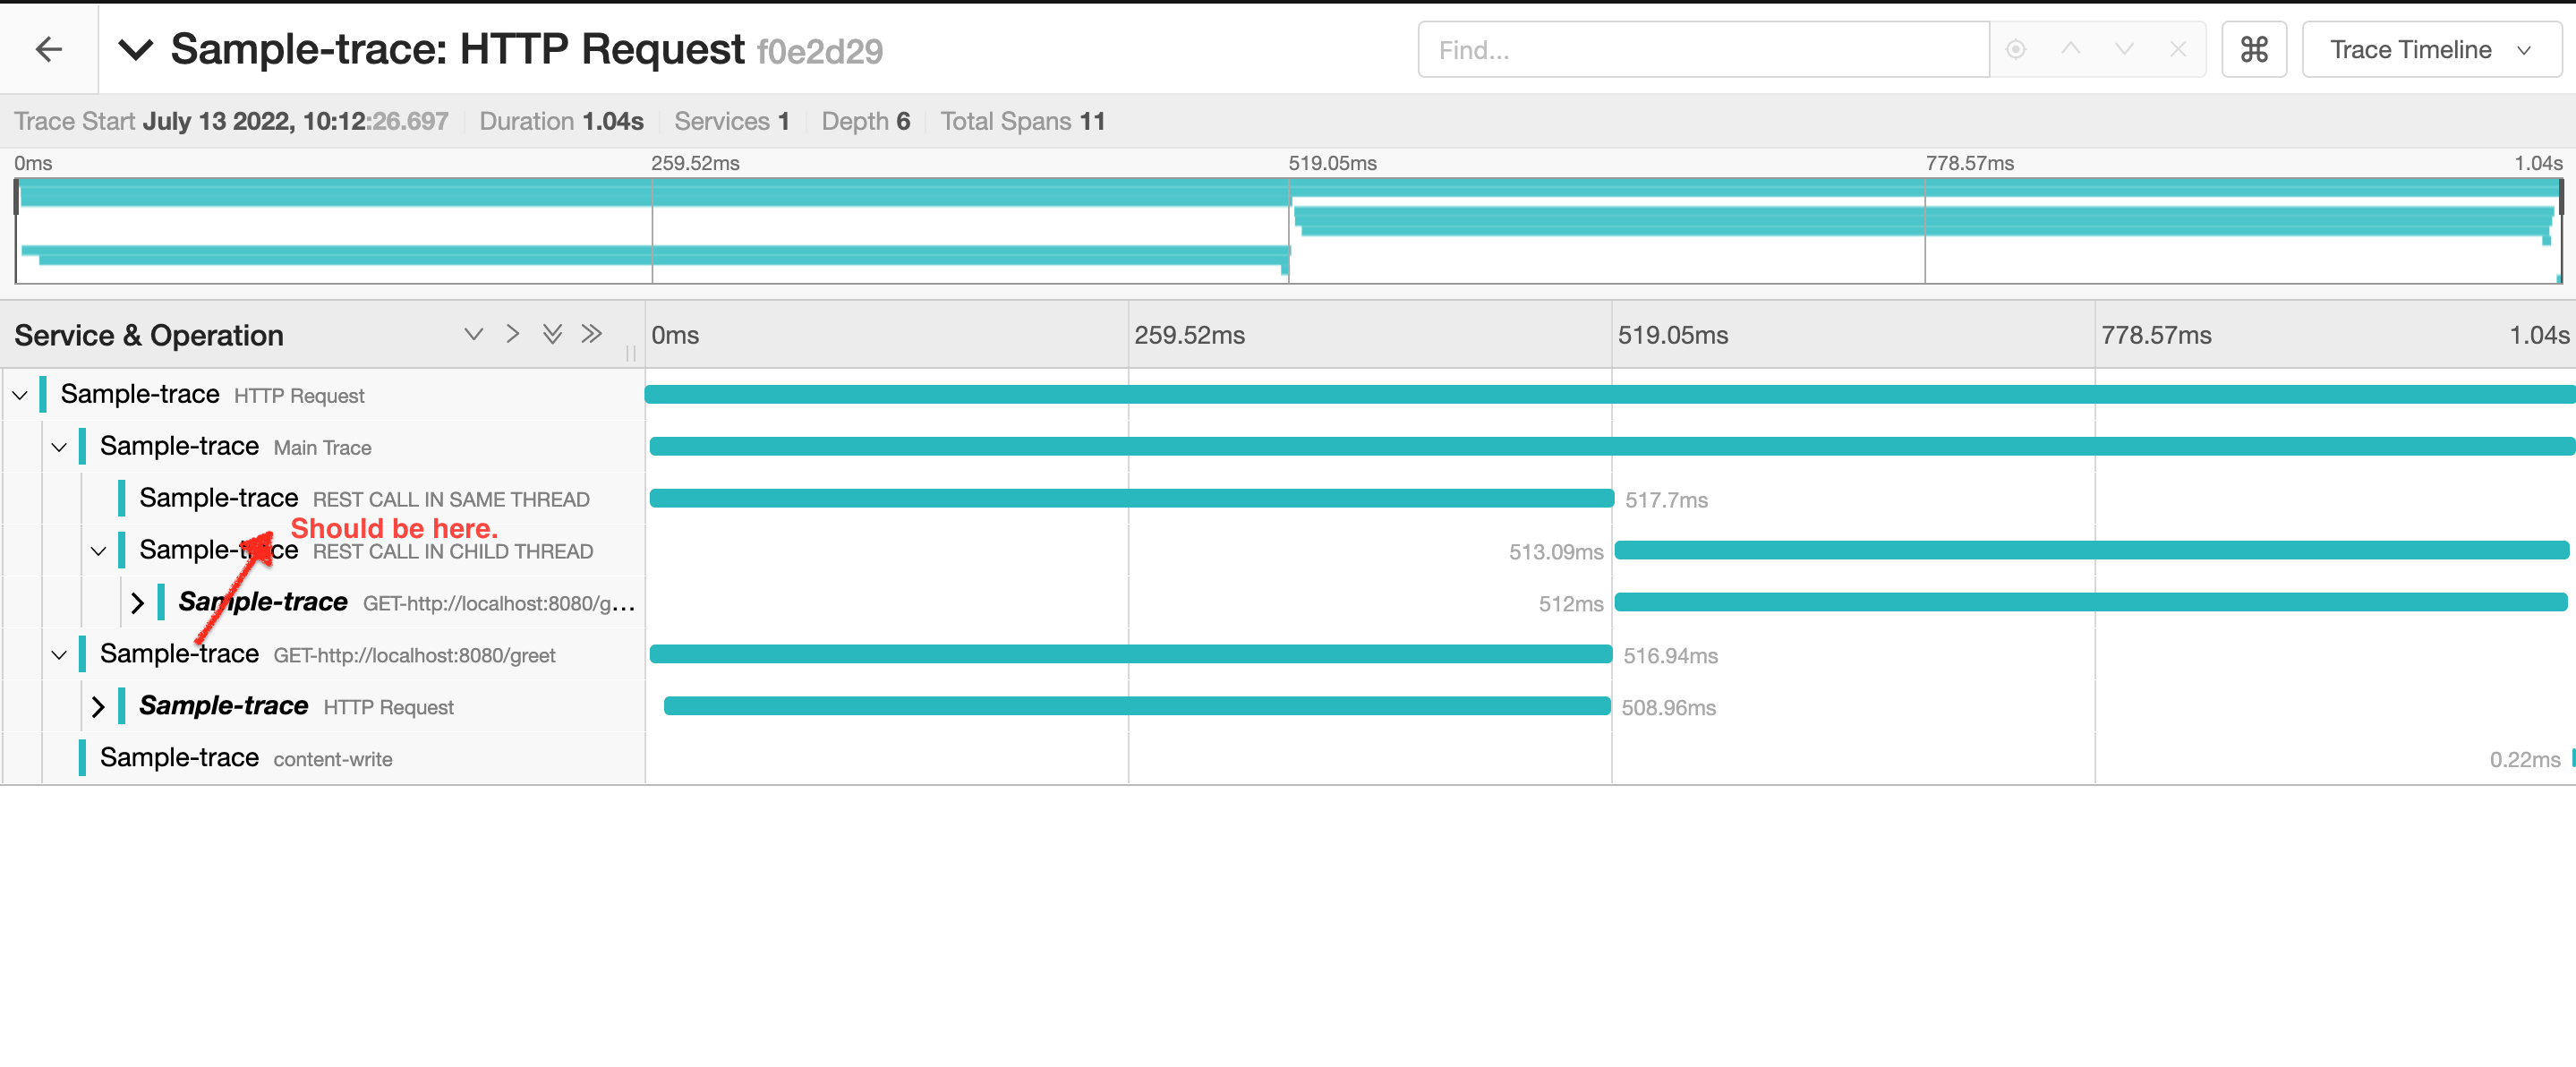
Task: Expand one level with the single right-chevron icon
Action: tap(512, 334)
